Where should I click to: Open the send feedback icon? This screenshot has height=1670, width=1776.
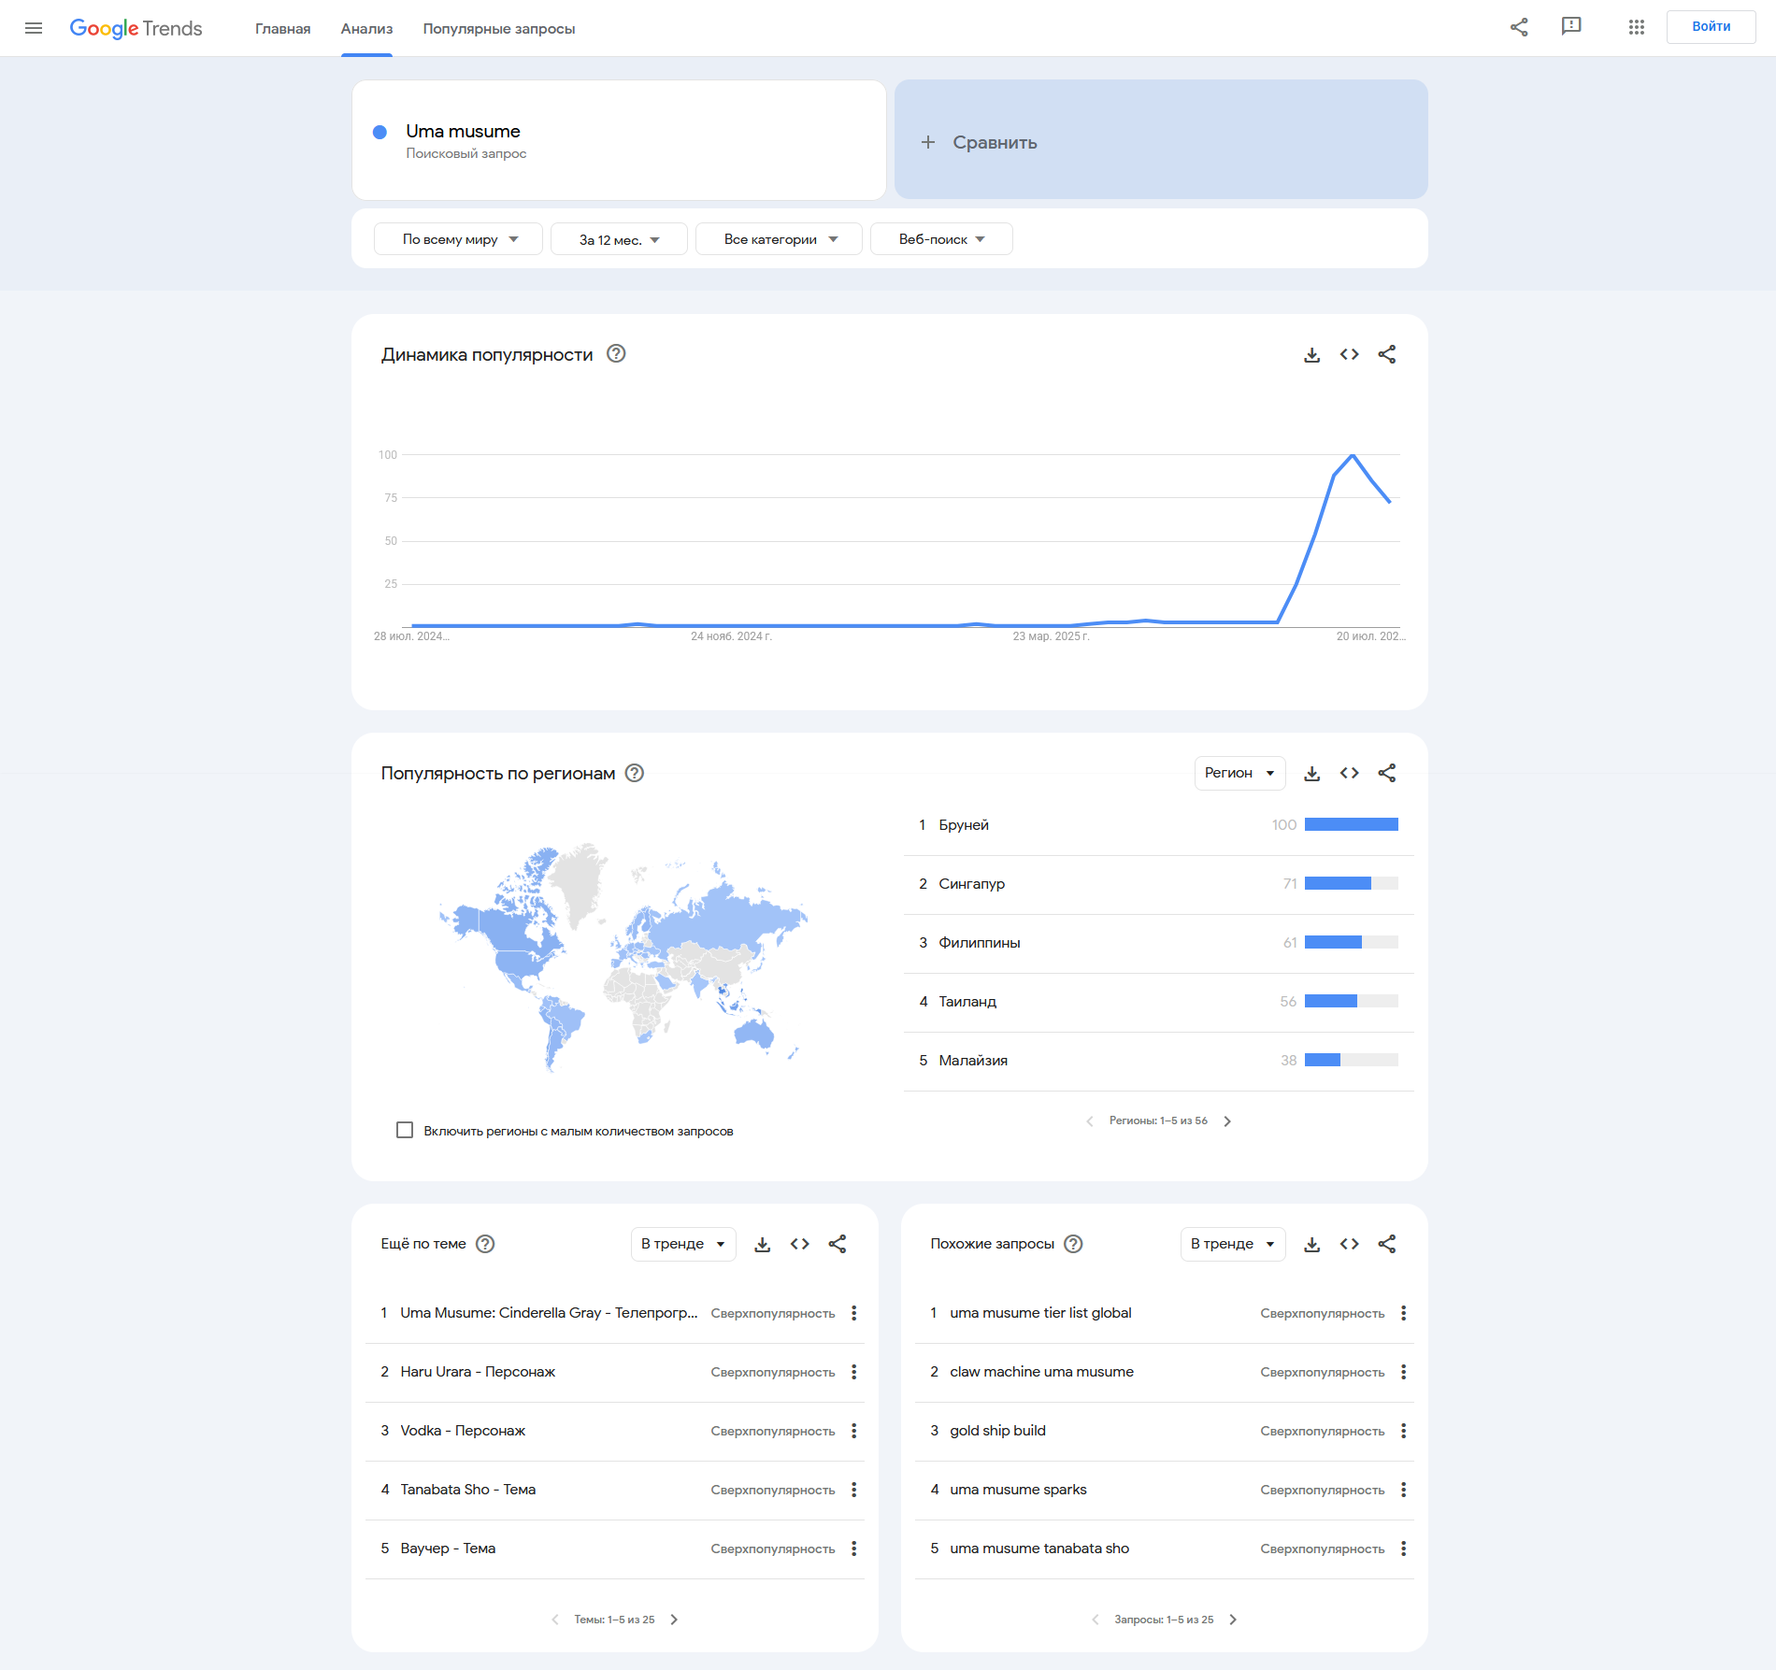pyautogui.click(x=1571, y=27)
